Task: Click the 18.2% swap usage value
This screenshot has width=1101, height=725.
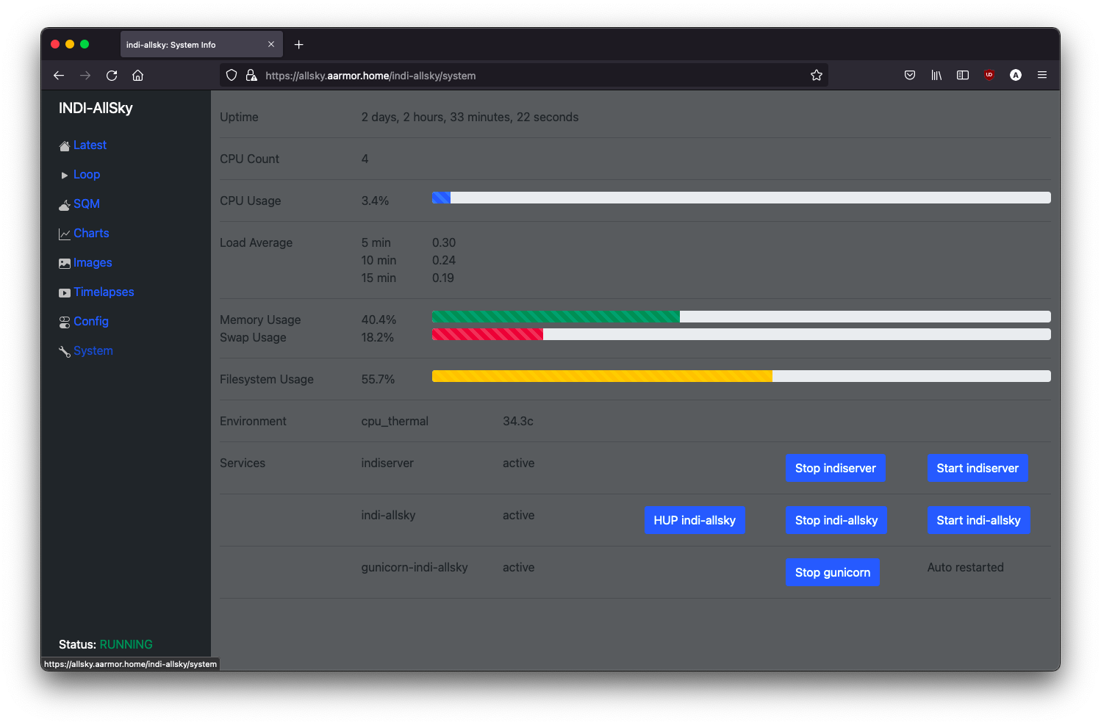Action: tap(377, 337)
